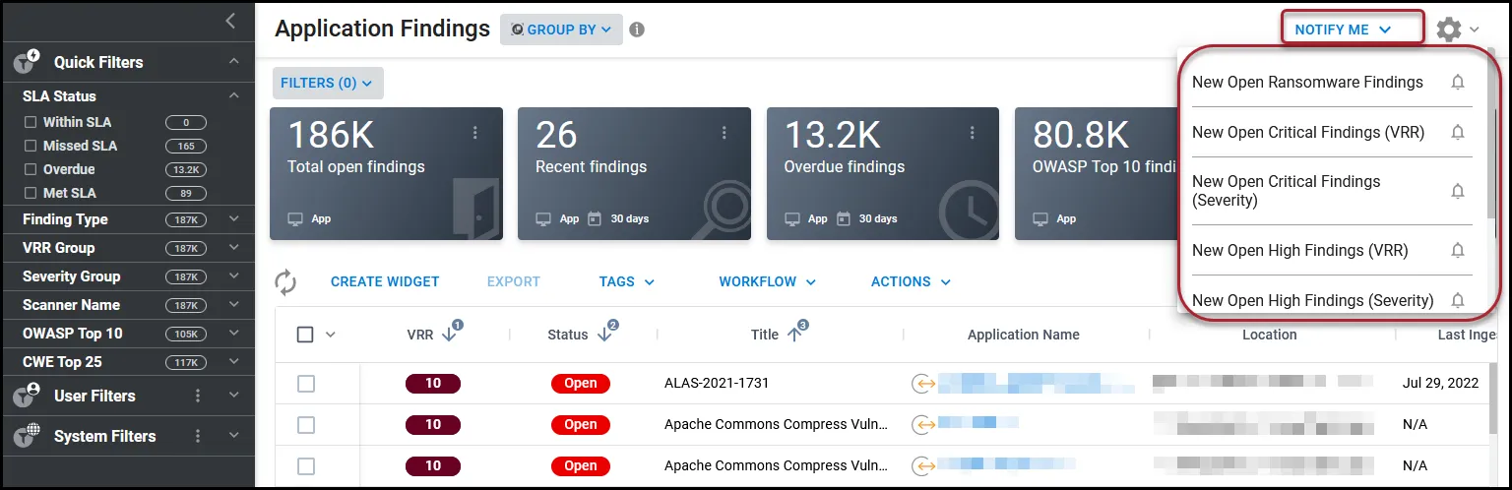Click bell for New Open High Findings (Severity)
The image size is (1512, 490).
(x=1458, y=300)
